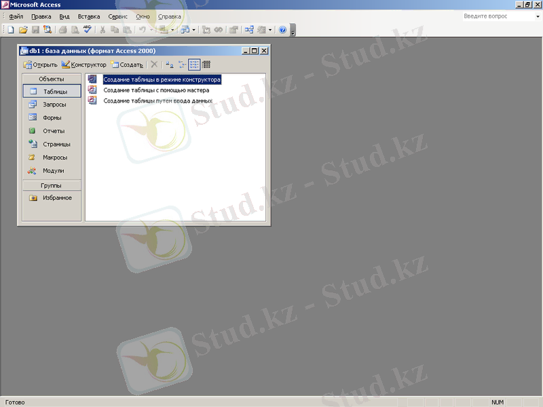Viewport: 543px width, 407px height.
Task: Click the Paste clipboard icon
Action: pos(127,30)
